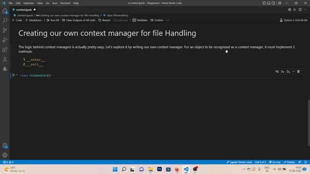Screen dimensions: 310x174
Task: Open the File menu
Action: [11, 3]
